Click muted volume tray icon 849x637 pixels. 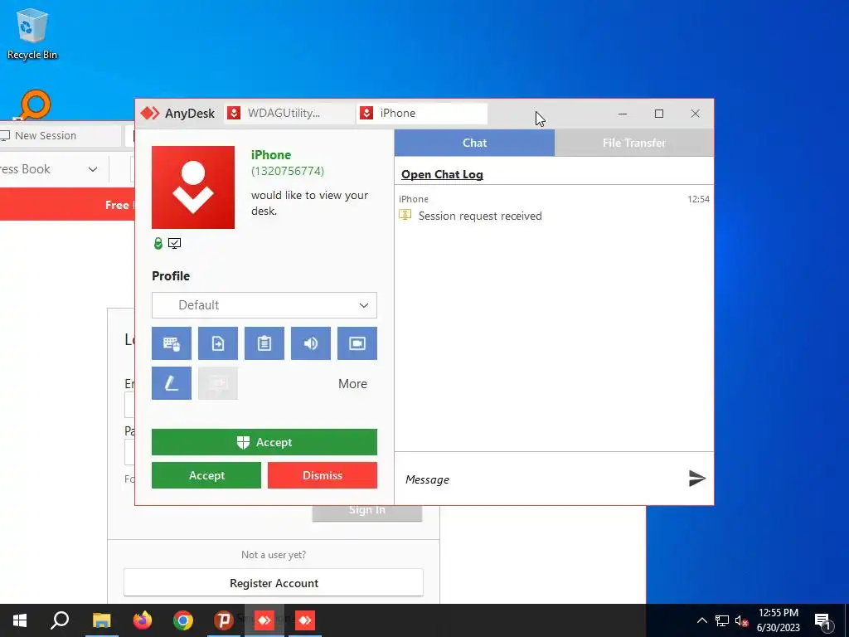pyautogui.click(x=741, y=620)
